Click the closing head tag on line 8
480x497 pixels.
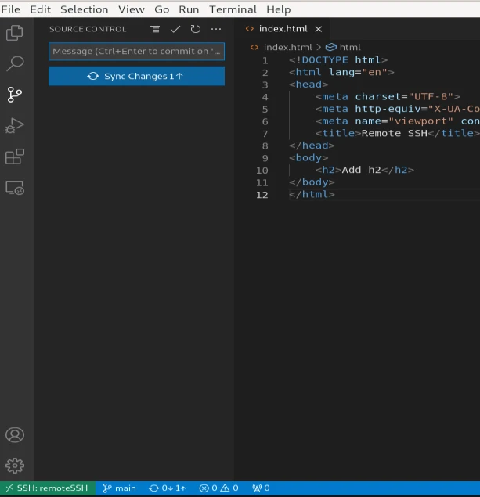click(x=312, y=146)
